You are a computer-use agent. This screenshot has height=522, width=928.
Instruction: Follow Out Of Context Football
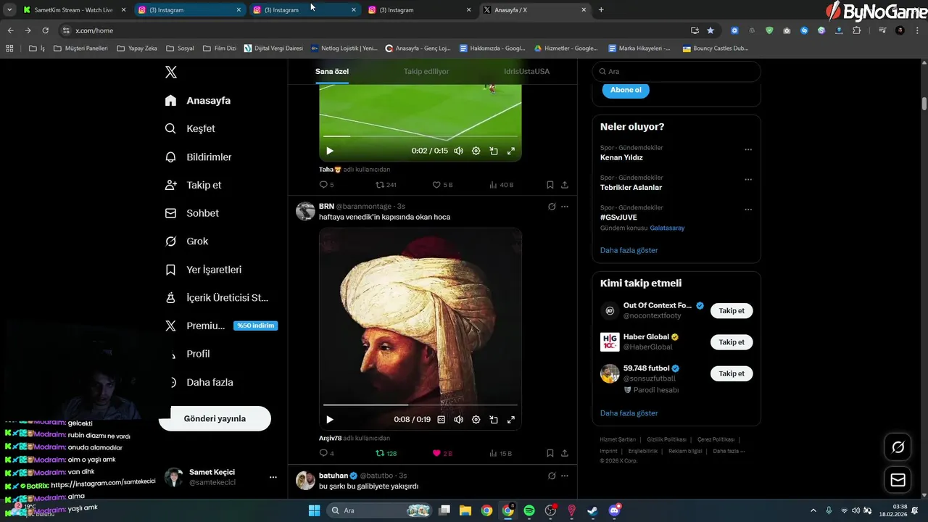[732, 310]
